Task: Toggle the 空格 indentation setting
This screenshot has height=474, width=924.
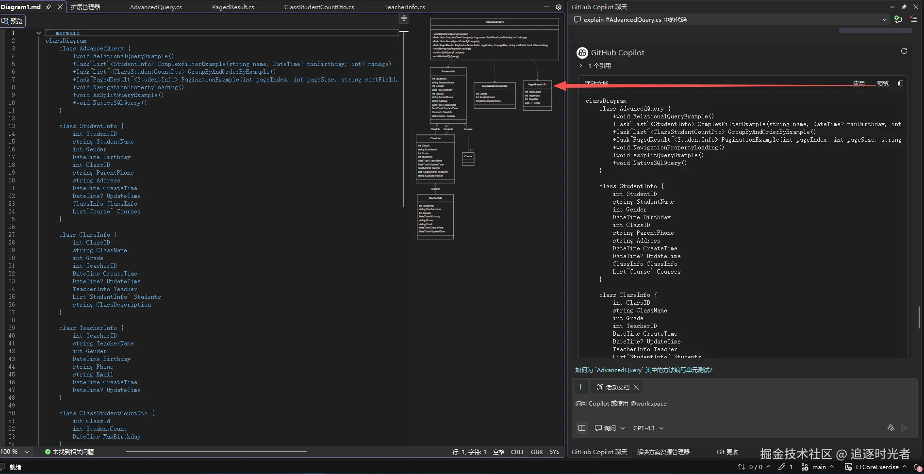Action: [x=499, y=452]
